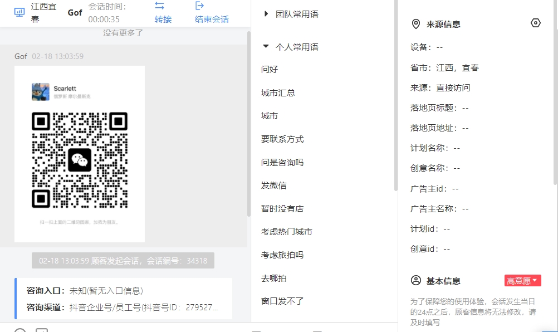Click the 广告主id row

434,189
